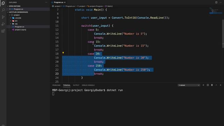Expand the bin folder
This screenshot has height=126, width=224.
pyautogui.click(x=10, y=21)
